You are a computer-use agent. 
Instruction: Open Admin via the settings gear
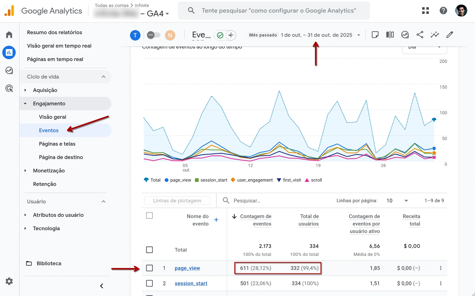tap(9, 281)
